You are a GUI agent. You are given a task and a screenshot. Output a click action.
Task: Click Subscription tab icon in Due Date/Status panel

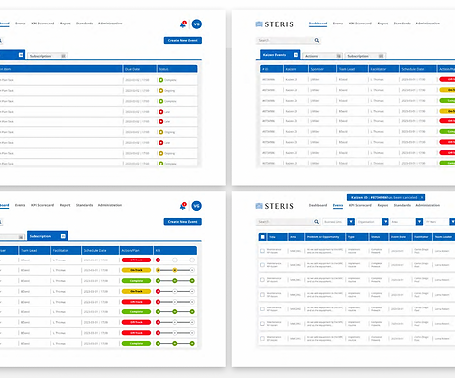point(63,56)
